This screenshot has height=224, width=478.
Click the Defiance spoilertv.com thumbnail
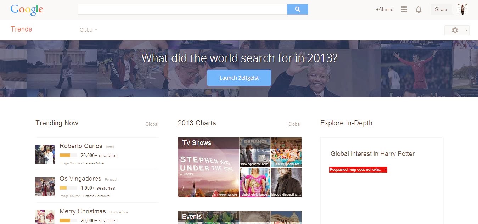(x=255, y=152)
